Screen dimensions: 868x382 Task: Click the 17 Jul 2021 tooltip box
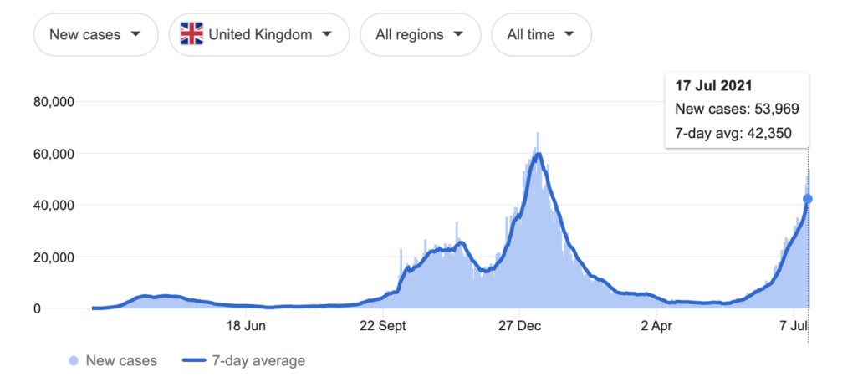click(737, 110)
